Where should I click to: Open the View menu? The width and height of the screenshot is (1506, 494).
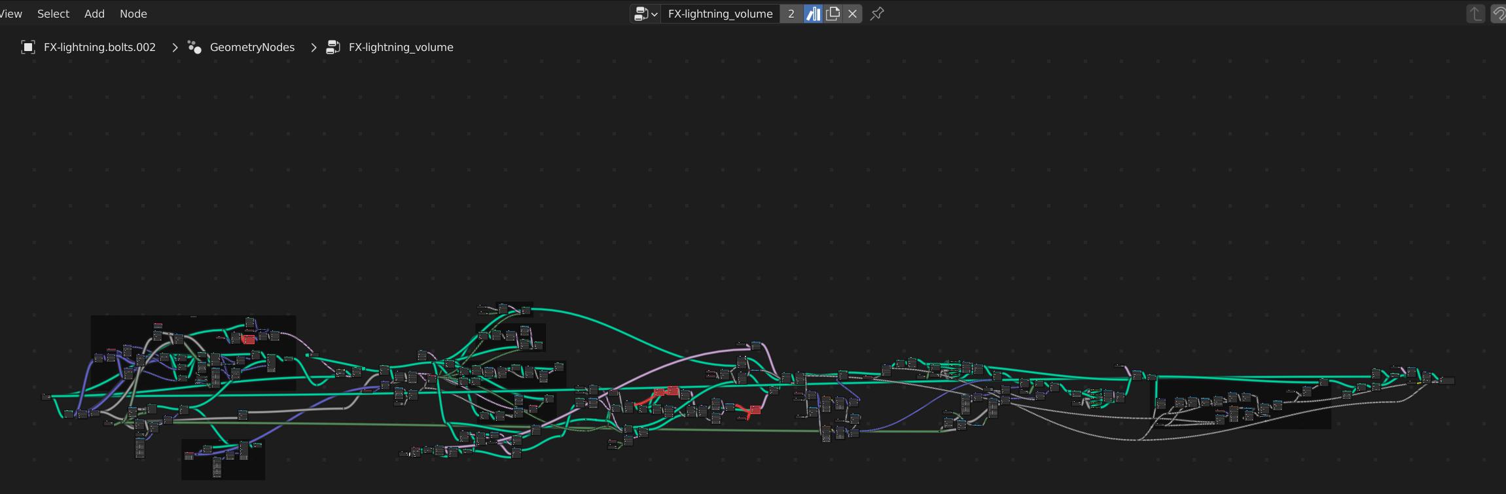[10, 14]
